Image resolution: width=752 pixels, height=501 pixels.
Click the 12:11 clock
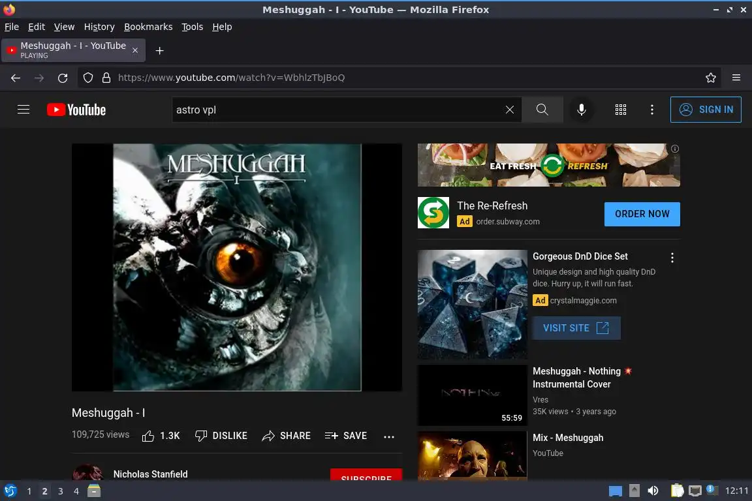click(x=736, y=491)
